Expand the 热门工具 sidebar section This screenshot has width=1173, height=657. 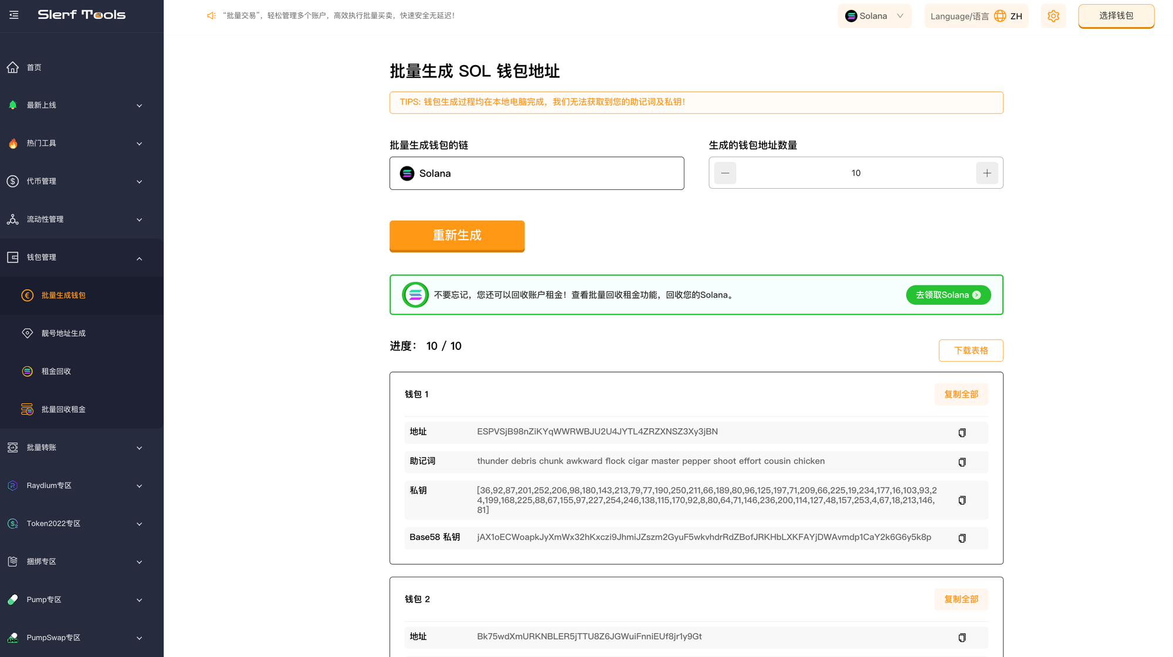(82, 144)
